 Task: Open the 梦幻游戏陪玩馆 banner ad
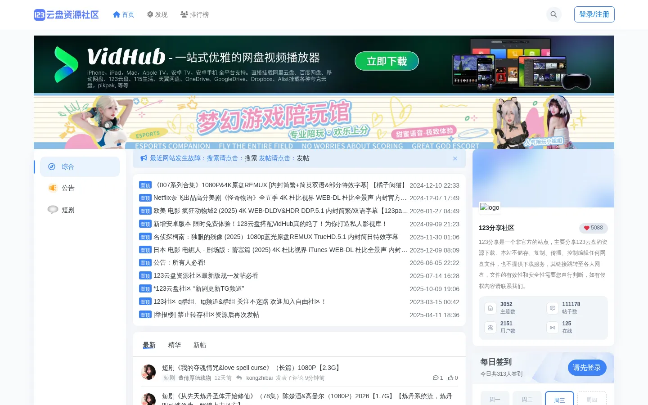(324, 122)
